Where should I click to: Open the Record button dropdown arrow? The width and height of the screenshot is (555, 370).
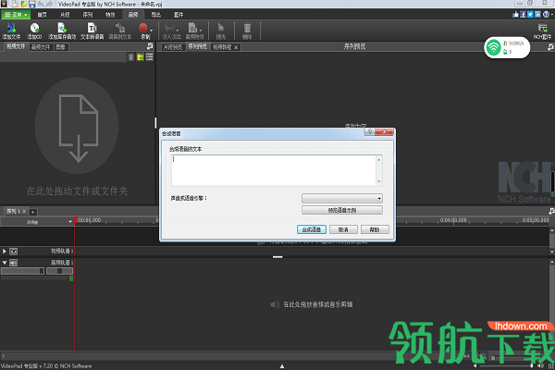coord(152,31)
